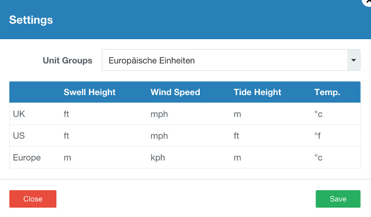Select the UK row label
371x217 pixels.
[x=19, y=114]
